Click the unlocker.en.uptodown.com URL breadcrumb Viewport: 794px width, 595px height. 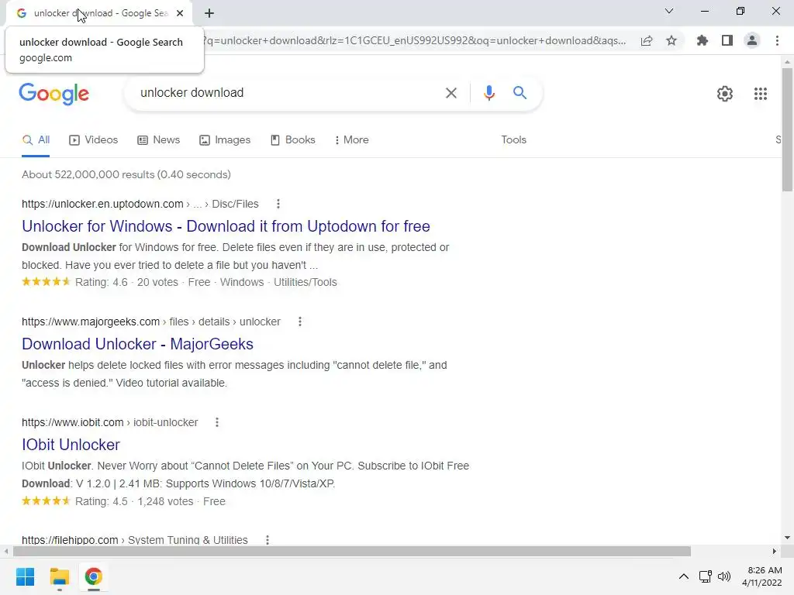pos(140,204)
